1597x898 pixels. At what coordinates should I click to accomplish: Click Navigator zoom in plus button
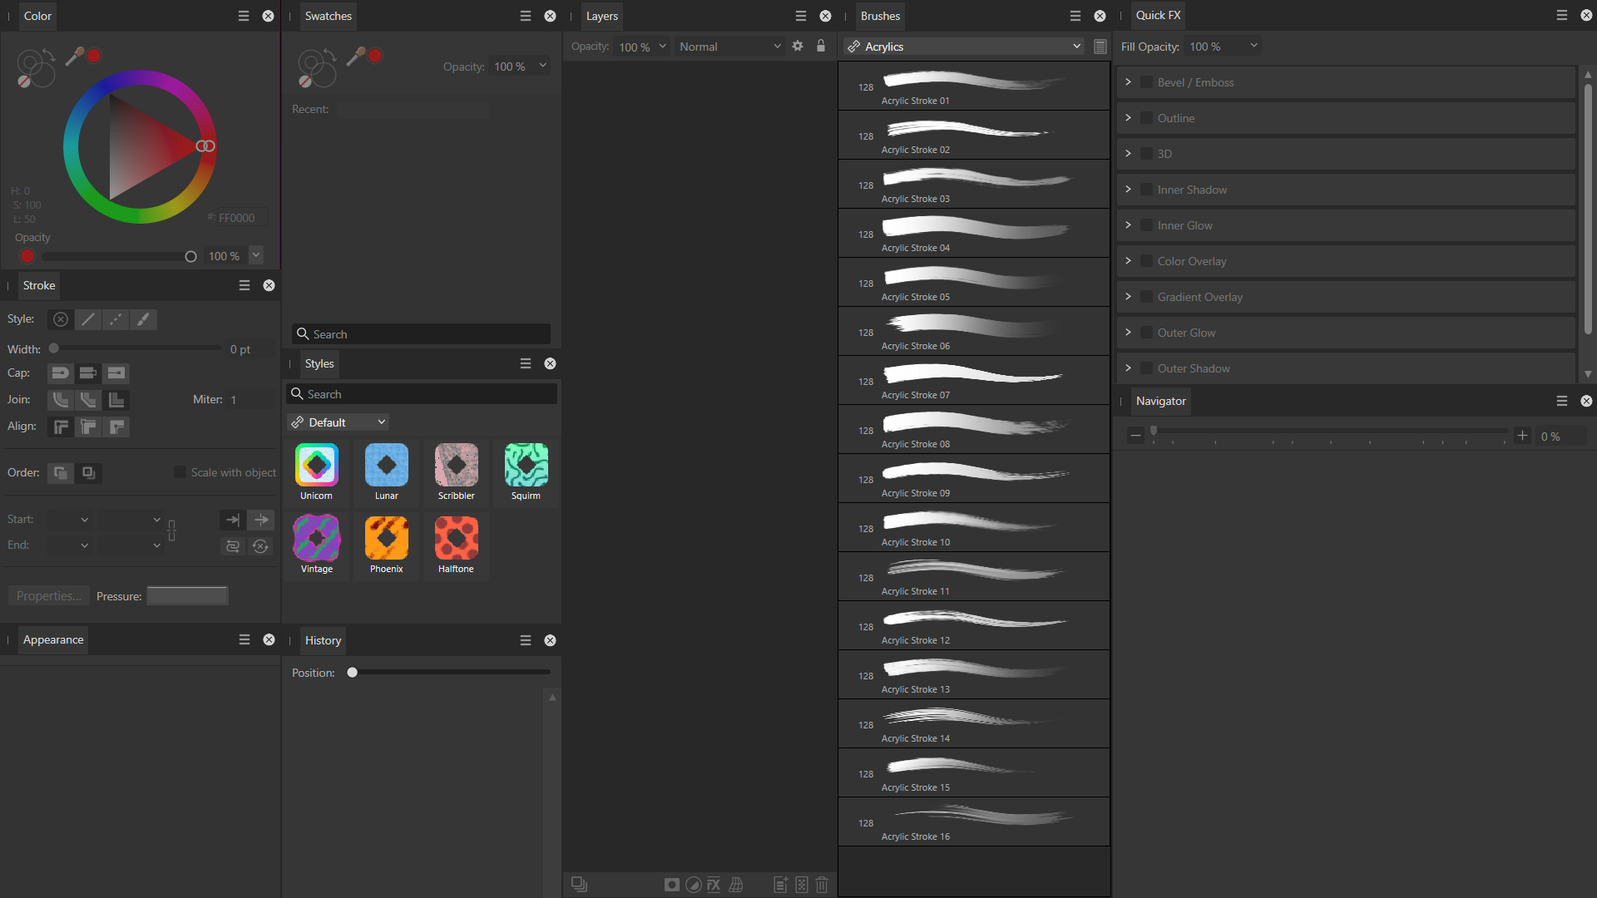coord(1522,436)
